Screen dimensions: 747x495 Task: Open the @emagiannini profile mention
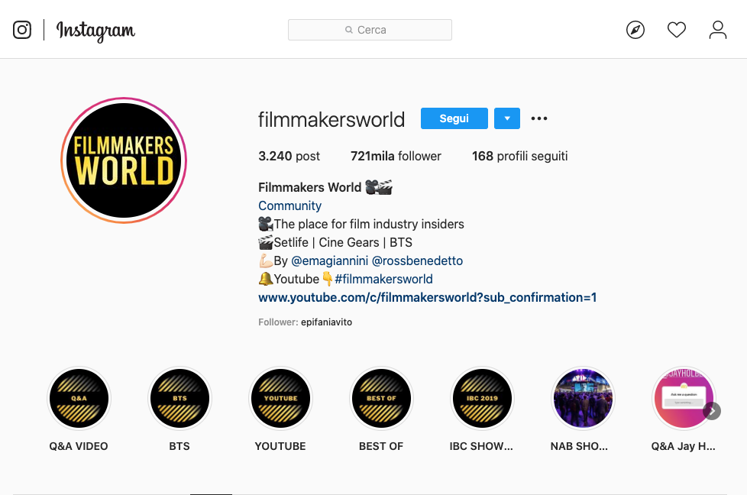point(329,260)
